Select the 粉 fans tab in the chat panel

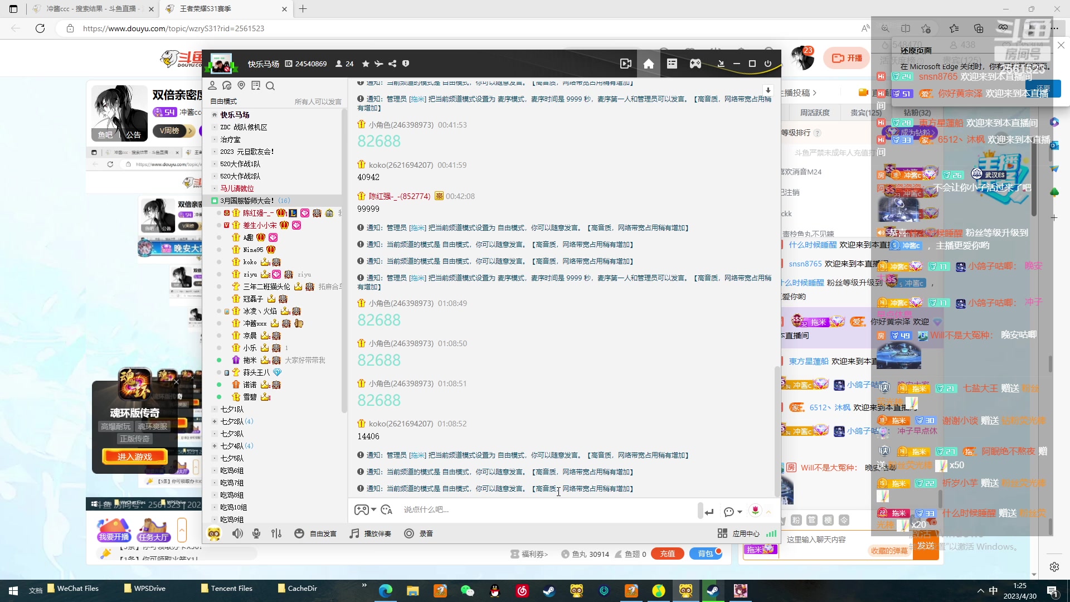tap(796, 520)
